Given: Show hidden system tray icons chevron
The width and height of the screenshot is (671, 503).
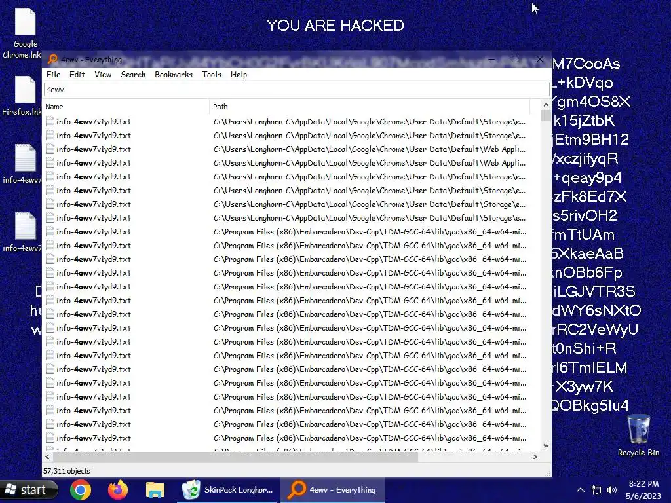Looking at the screenshot, I should 581,490.
